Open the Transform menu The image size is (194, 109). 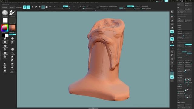[82, 3]
